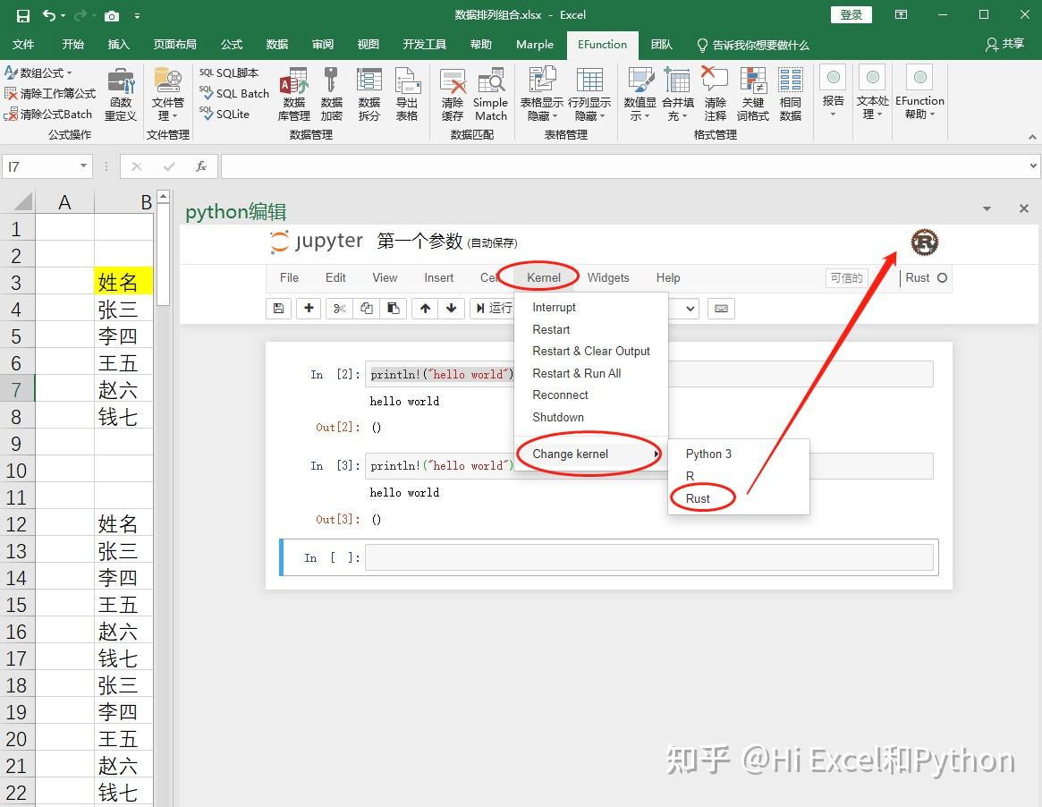
Task: Open the 报告 dropdown in the ribbon
Action: tap(833, 92)
